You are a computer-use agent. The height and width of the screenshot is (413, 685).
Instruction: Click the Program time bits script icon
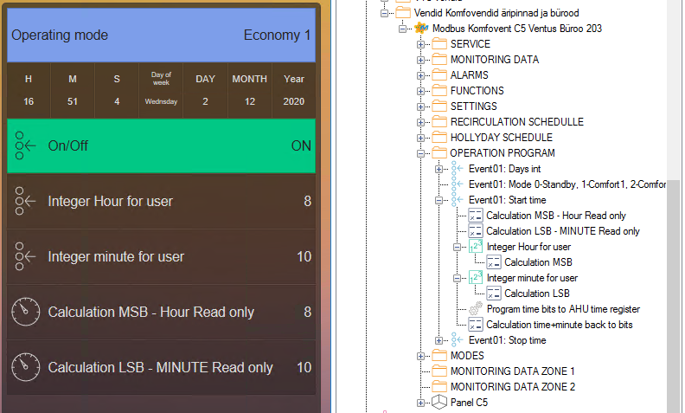(x=476, y=309)
